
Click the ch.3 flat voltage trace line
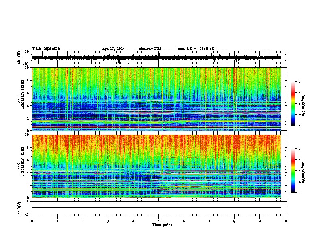click(x=156, y=207)
